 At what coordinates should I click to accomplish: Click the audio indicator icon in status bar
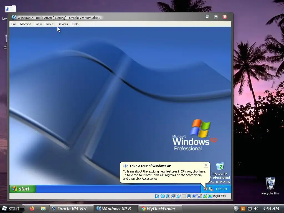coord(168,196)
